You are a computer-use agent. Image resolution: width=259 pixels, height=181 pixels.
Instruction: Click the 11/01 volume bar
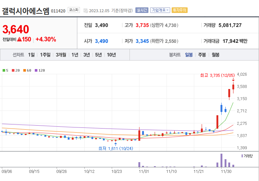[x=139, y=165]
